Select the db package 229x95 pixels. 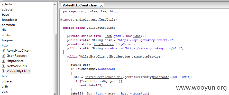tap(4, 30)
